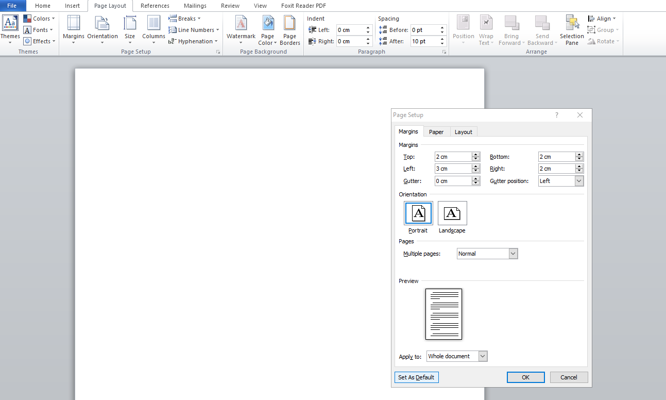This screenshot has height=400, width=666.
Task: Click the Page Borders icon
Action: click(x=290, y=30)
